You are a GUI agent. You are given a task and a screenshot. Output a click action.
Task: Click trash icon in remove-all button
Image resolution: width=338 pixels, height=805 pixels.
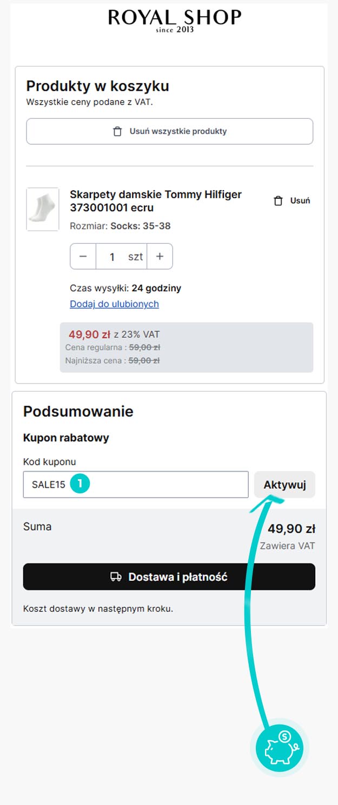click(117, 131)
